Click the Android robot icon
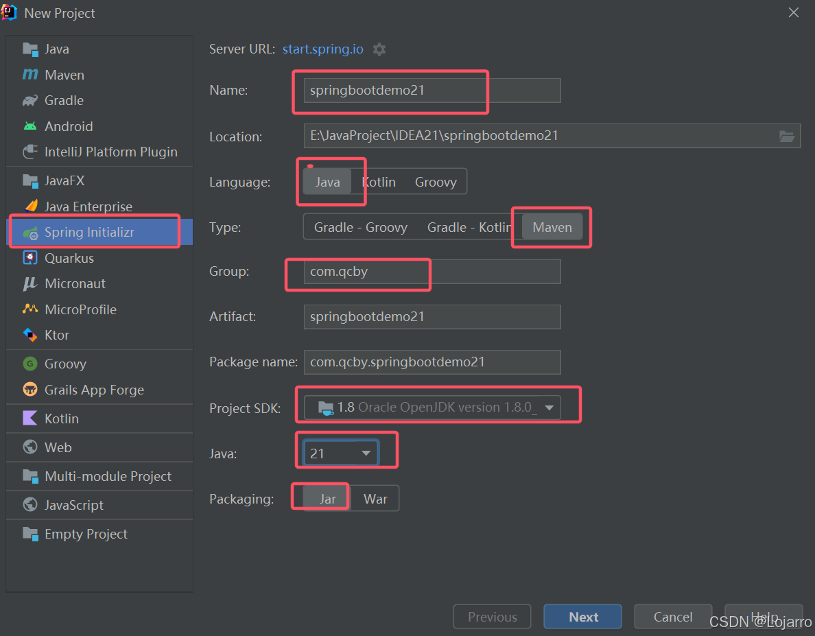This screenshot has height=636, width=815. tap(30, 126)
